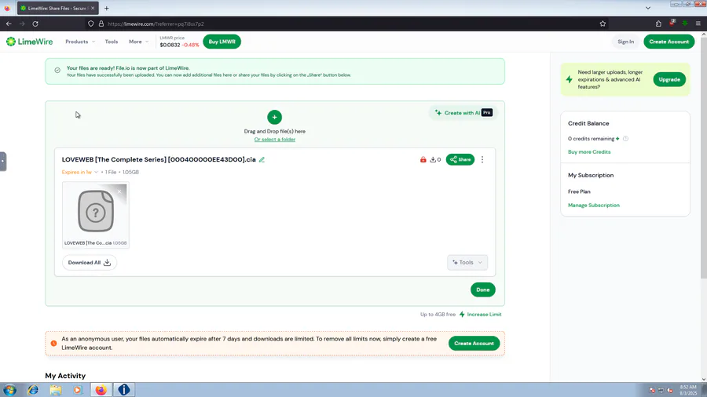Open File Explorer from the taskbar
This screenshot has height=397, width=707.
[x=56, y=390]
